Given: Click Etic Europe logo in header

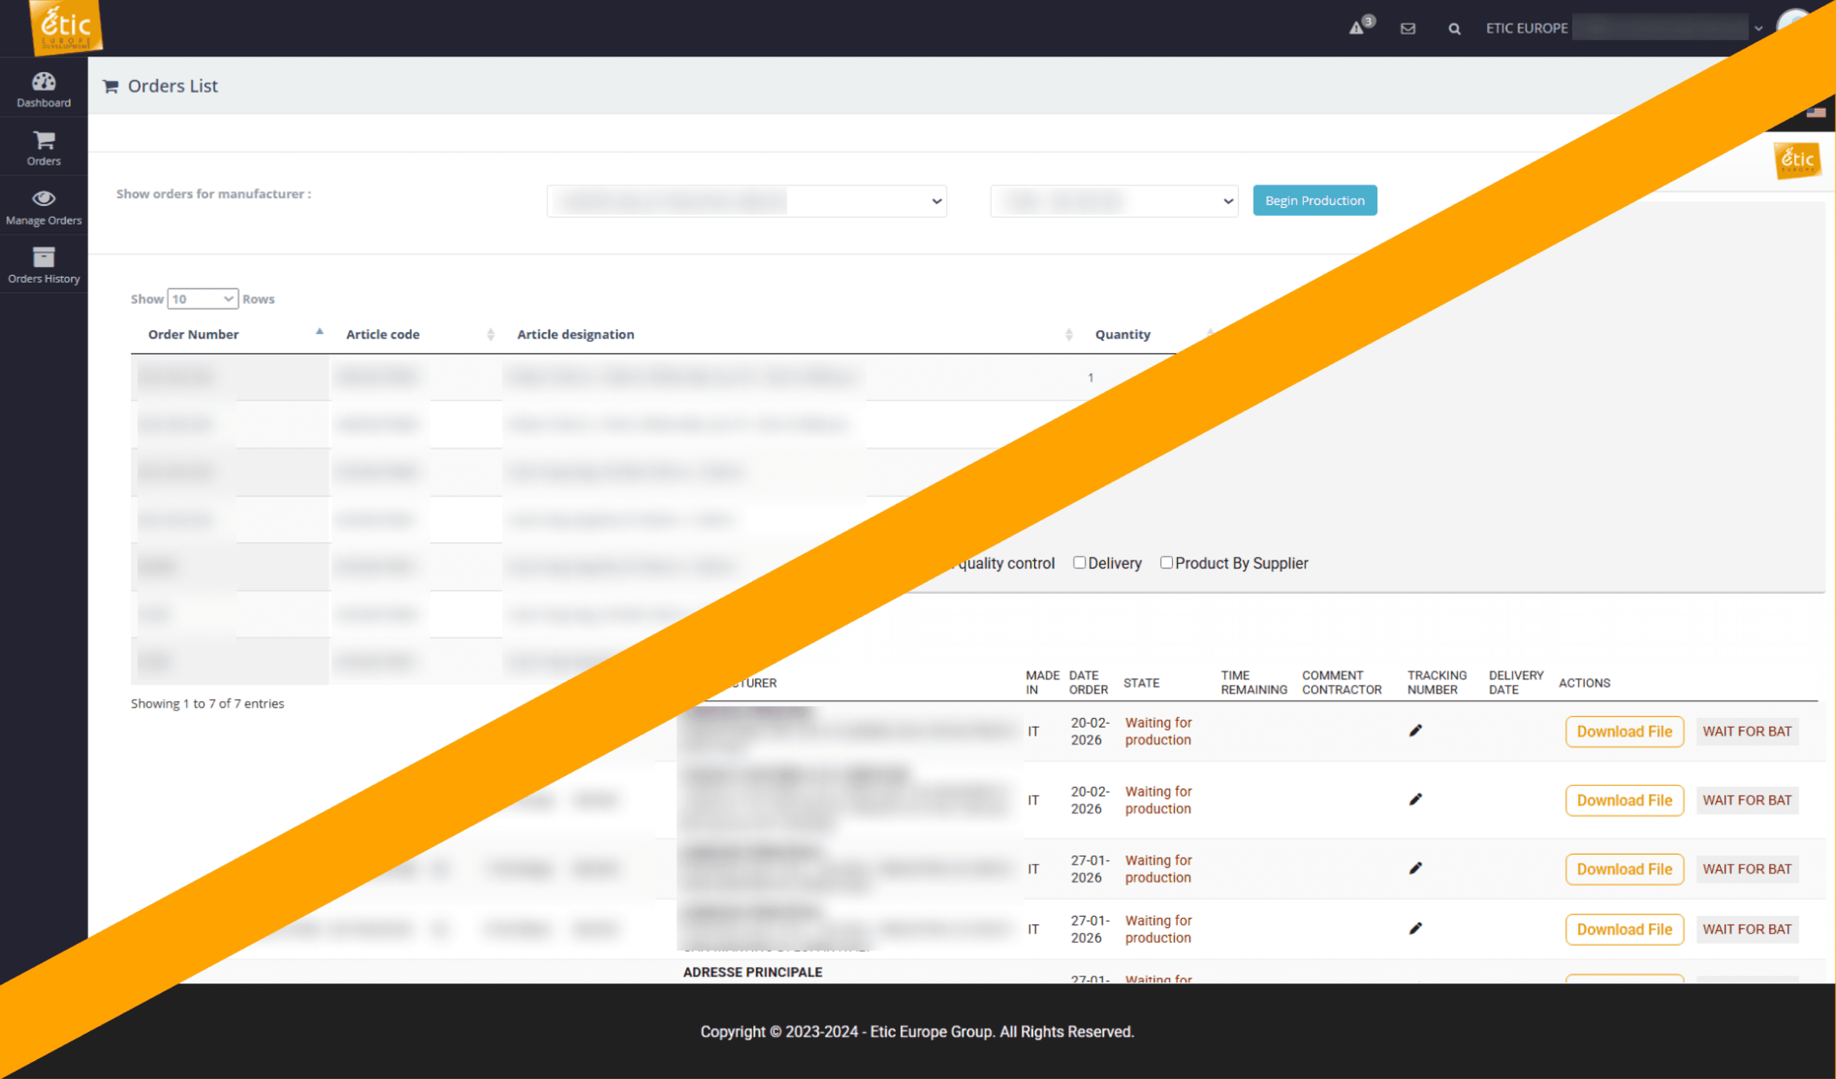Looking at the screenshot, I should [x=65, y=28].
